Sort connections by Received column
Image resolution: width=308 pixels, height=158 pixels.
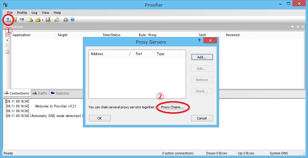[x=238, y=35]
